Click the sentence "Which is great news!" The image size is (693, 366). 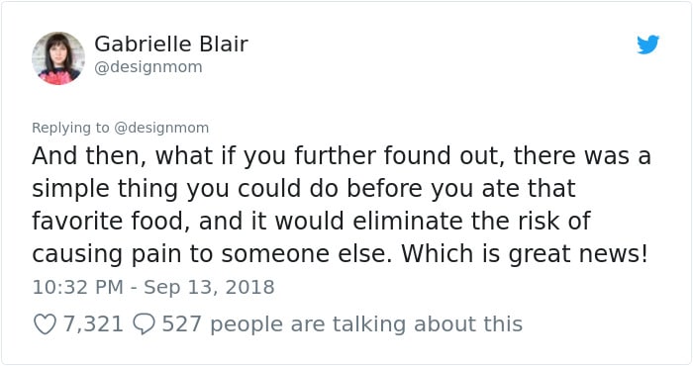pyautogui.click(x=524, y=254)
